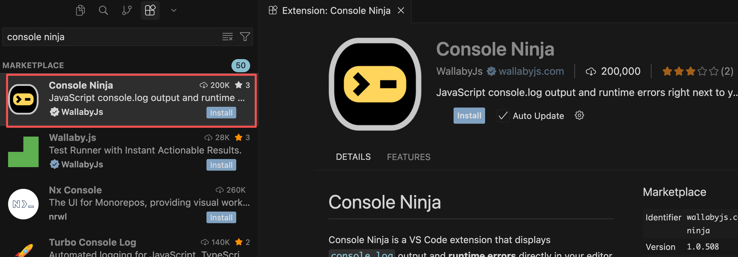
Task: Click the Console Ninja 200K downloads icon
Action: click(x=203, y=85)
